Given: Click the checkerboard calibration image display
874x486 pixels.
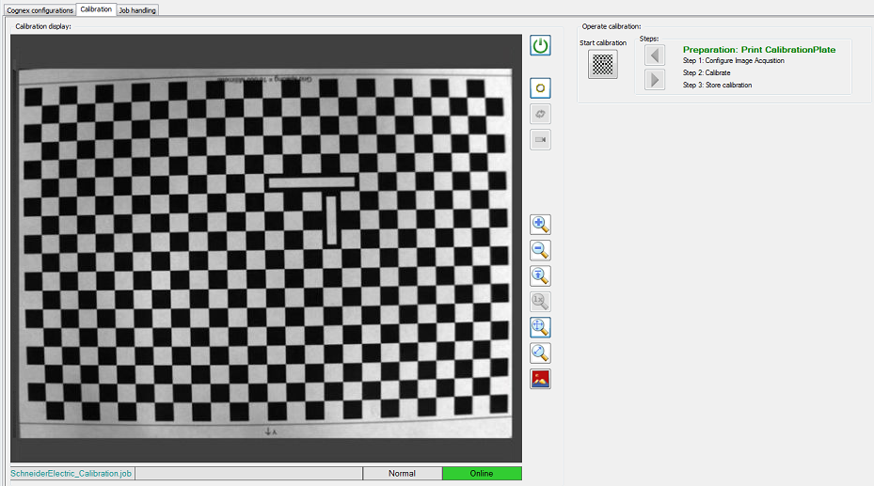Looking at the screenshot, I should coord(266,248).
